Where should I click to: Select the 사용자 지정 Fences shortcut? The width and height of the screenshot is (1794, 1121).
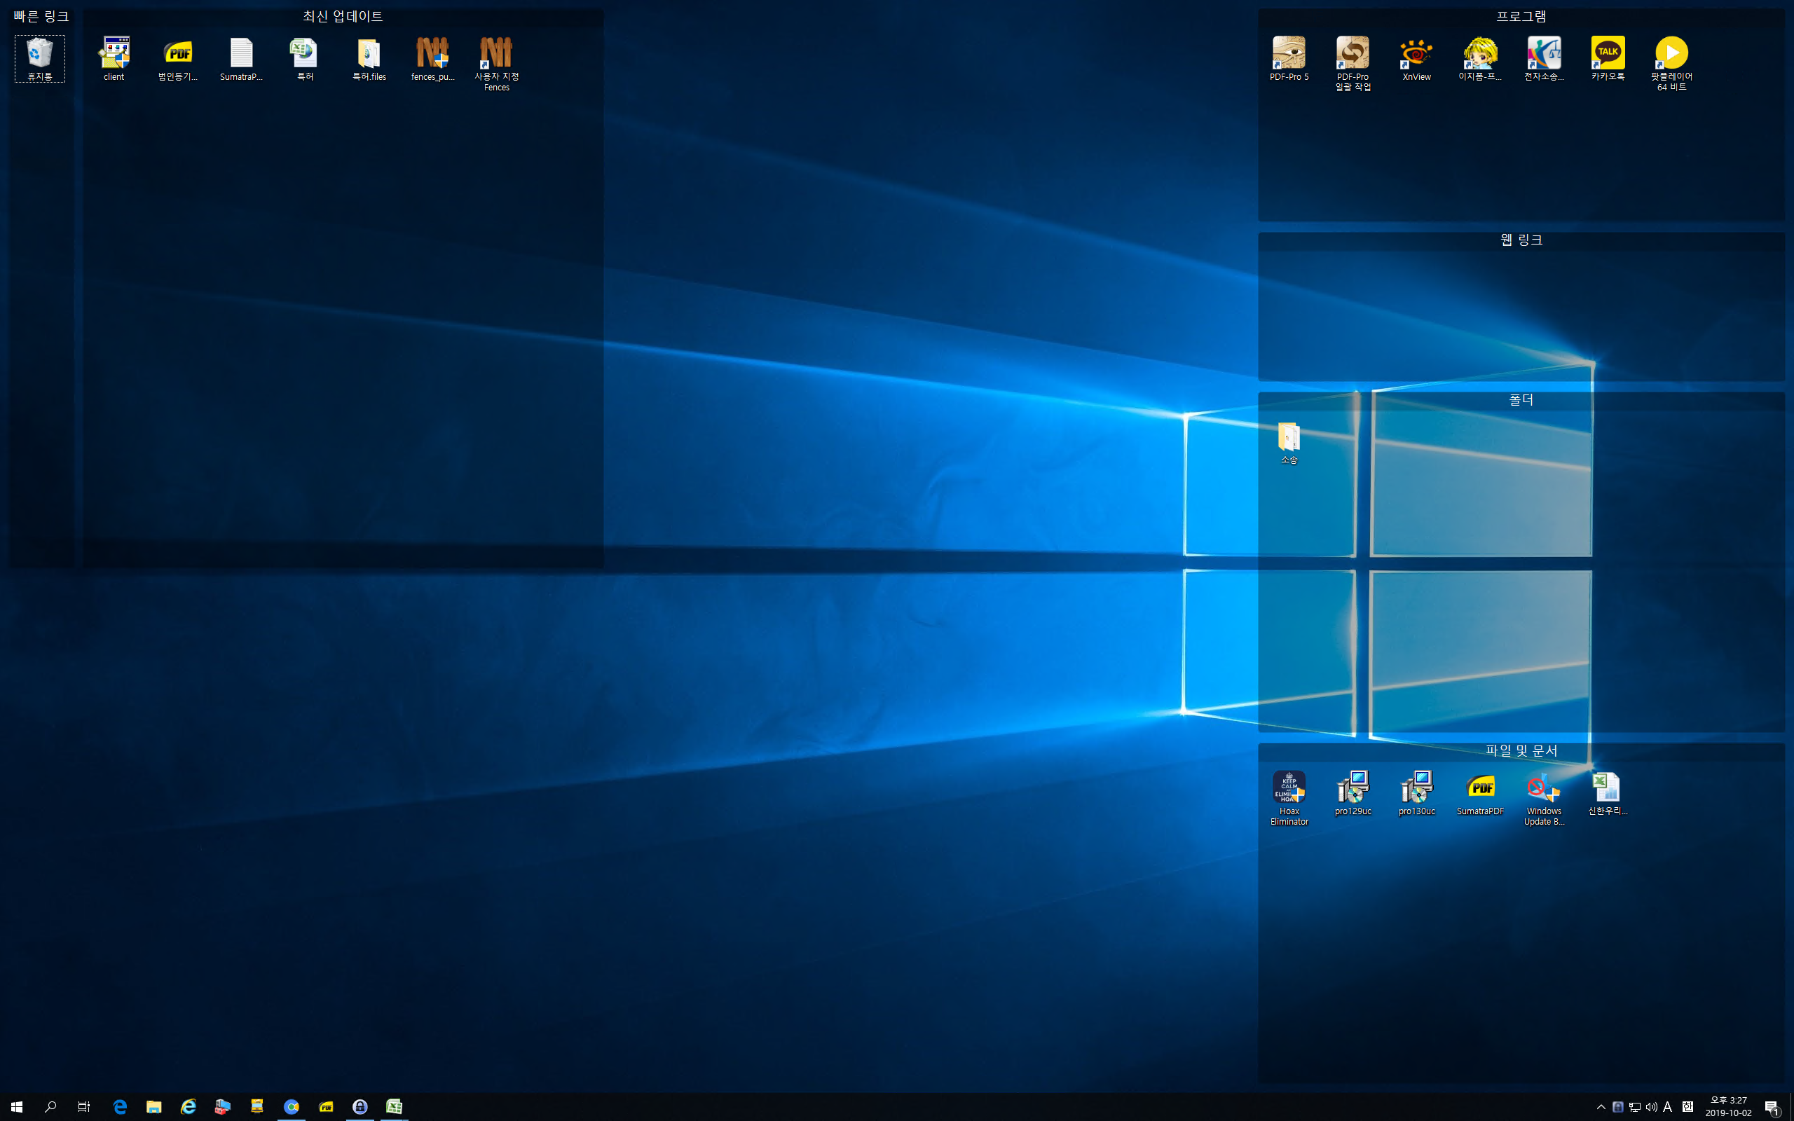496,61
